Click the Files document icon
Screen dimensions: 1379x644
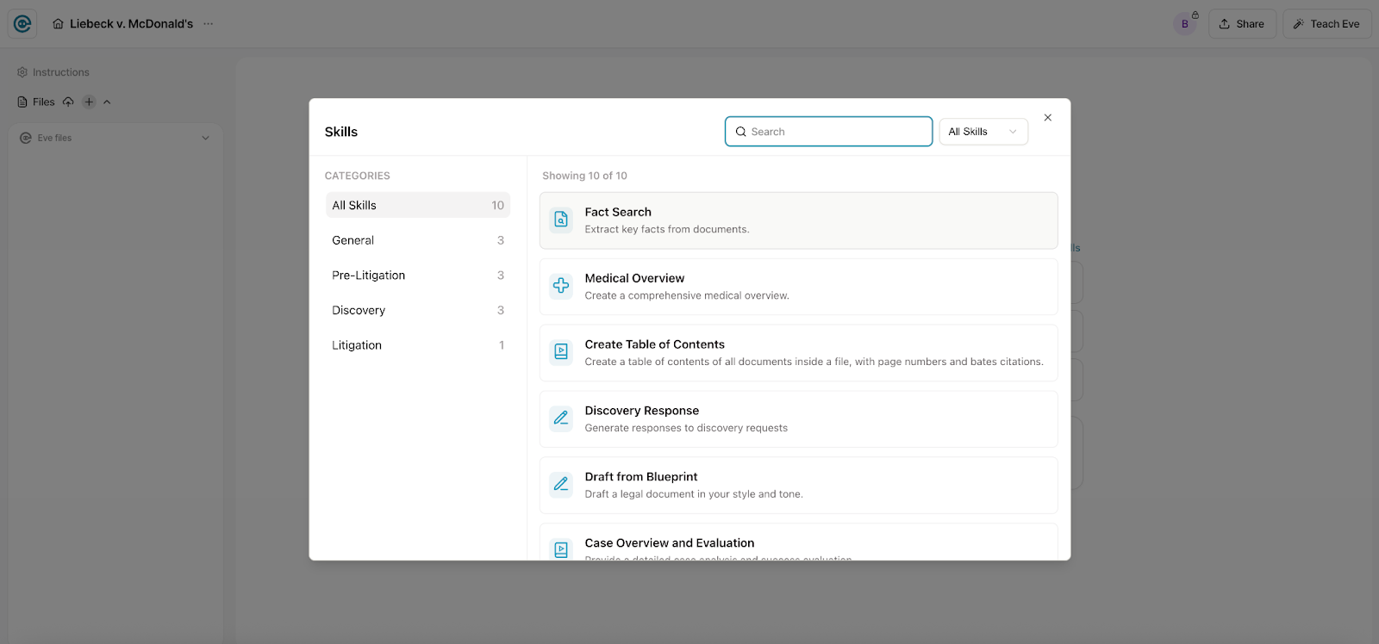pos(22,102)
